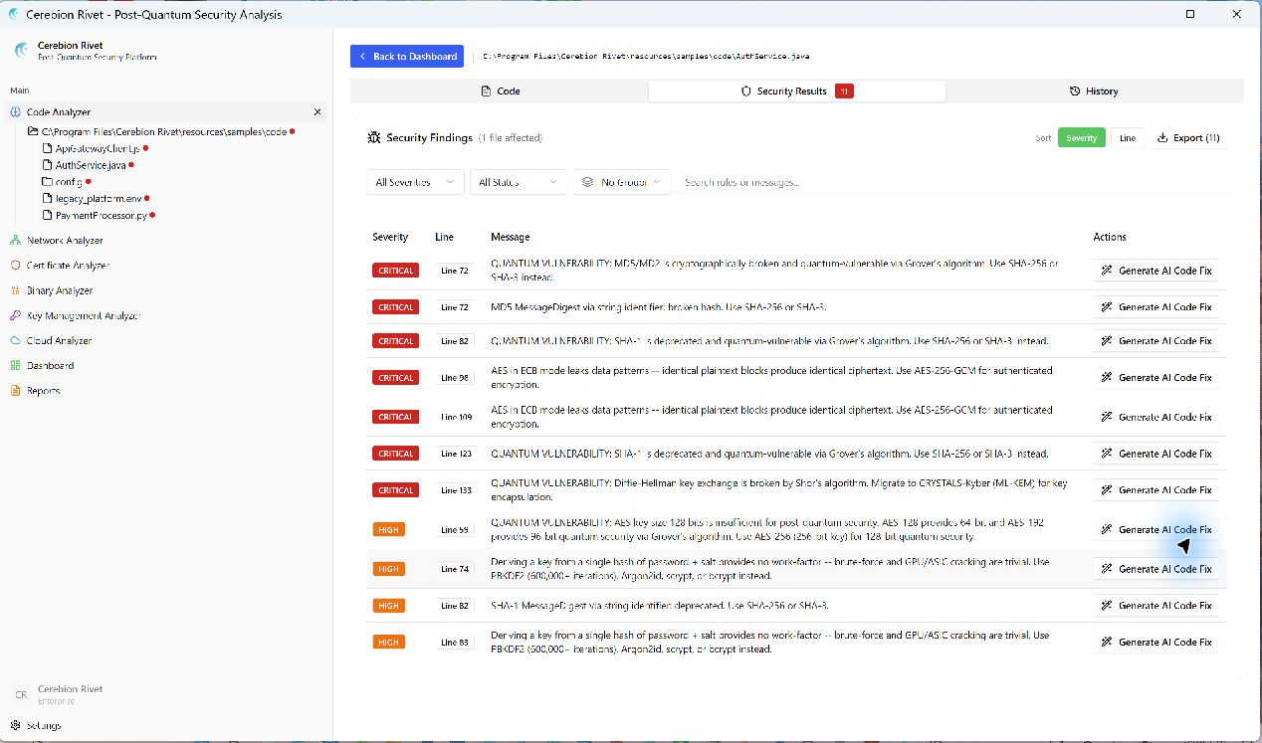Click the file icon beside PaymentProcessor.py

tap(47, 215)
